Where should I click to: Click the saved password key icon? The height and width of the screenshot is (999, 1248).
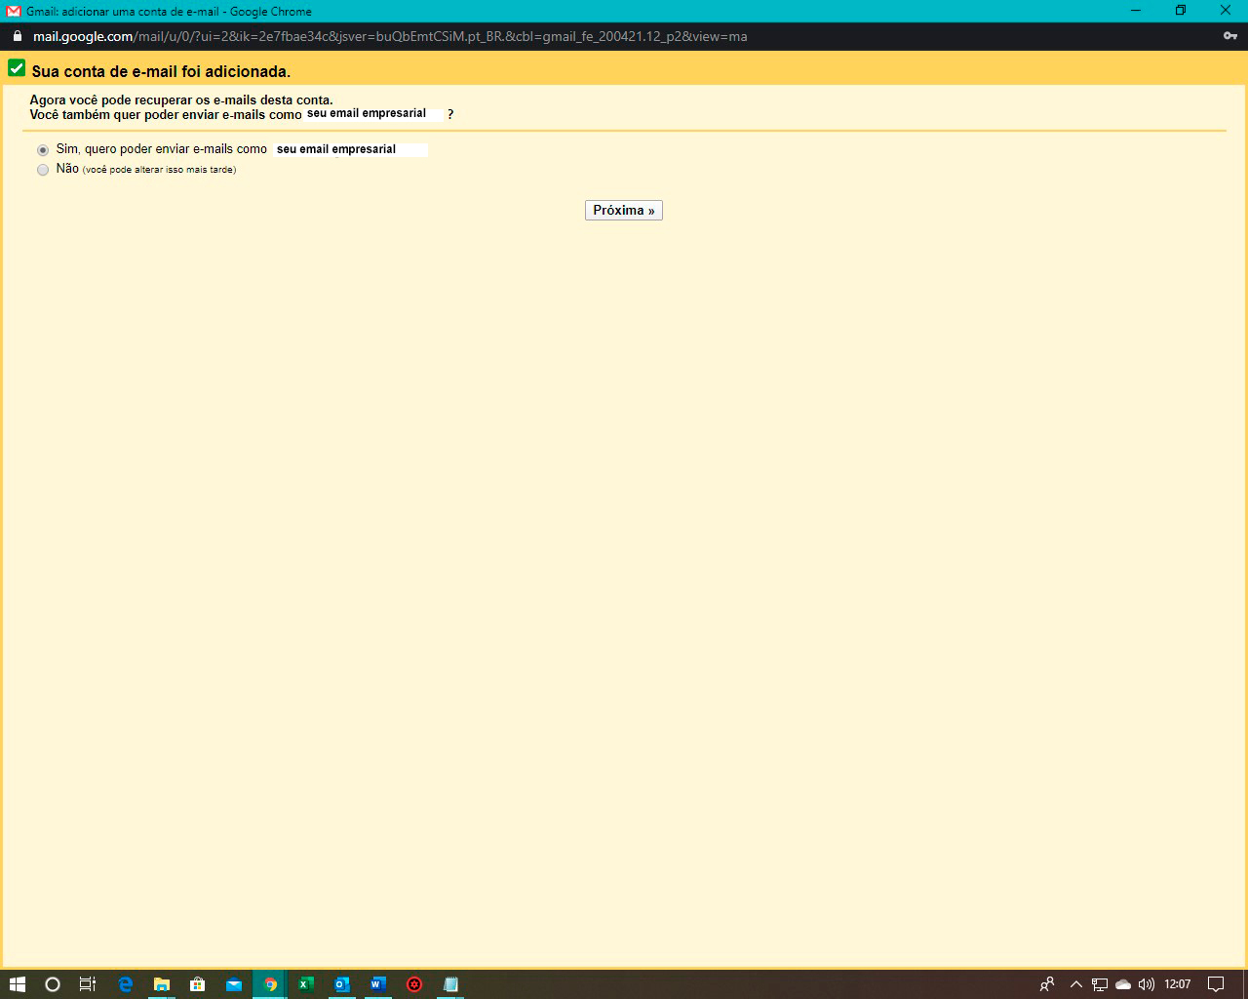[x=1229, y=36]
